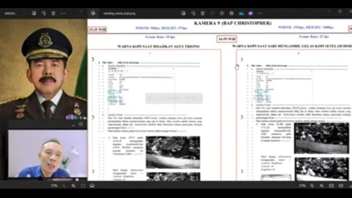The image size is (352, 198).
Task: Maximize the right Photos window
Action: (340, 11)
